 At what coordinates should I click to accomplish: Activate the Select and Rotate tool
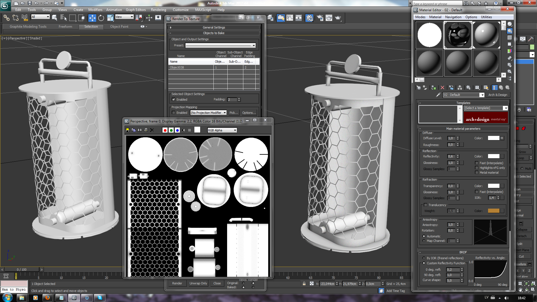pos(101,18)
